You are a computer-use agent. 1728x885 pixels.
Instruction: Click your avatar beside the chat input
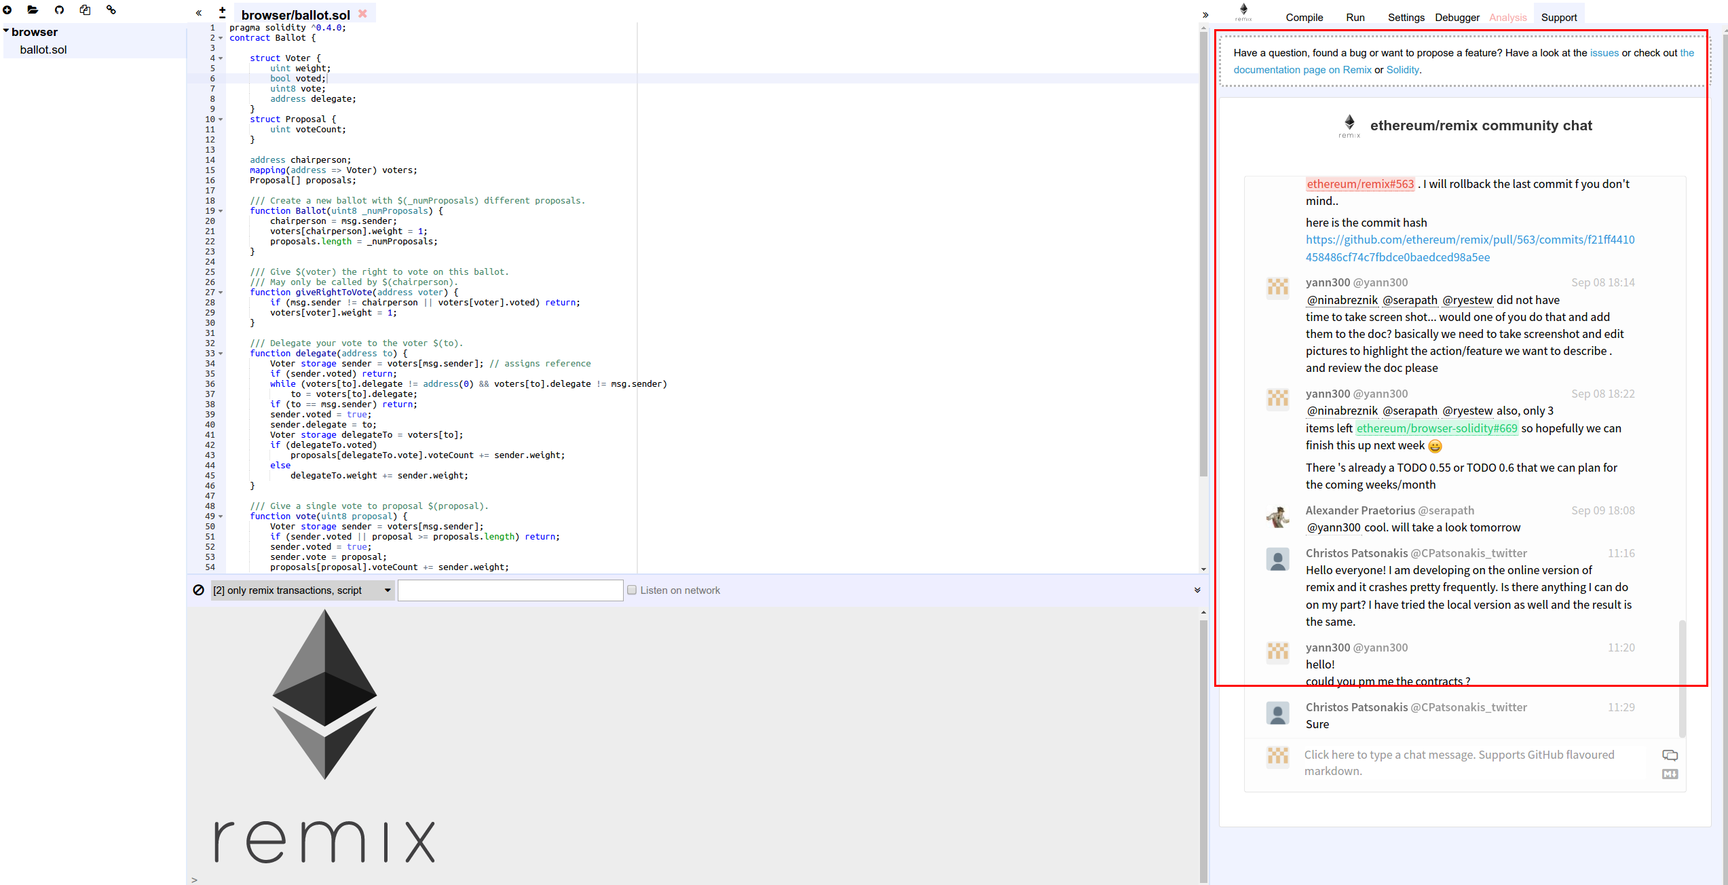(1278, 757)
